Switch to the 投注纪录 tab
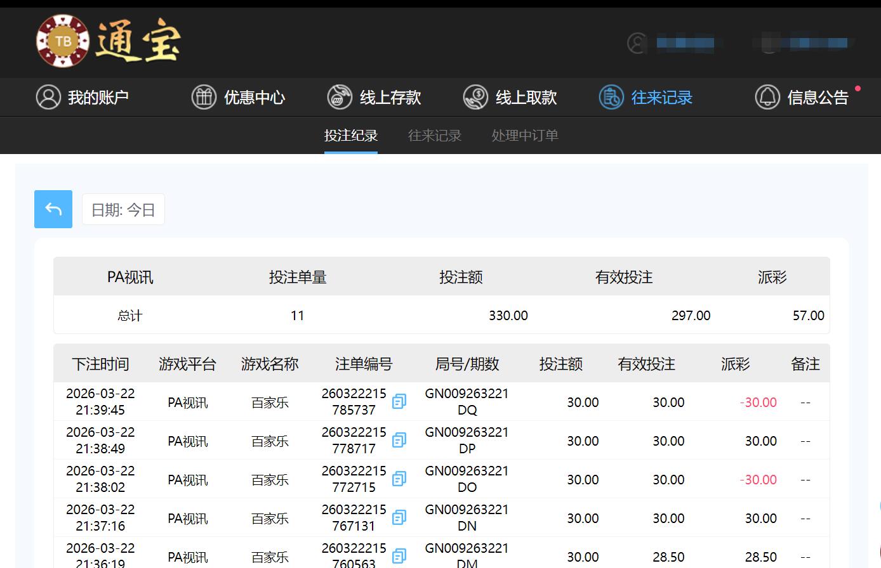This screenshot has height=568, width=881. (x=351, y=135)
